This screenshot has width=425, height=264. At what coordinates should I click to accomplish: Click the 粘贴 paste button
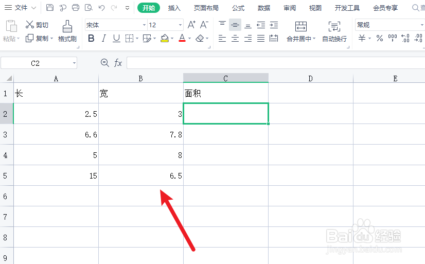coord(11,31)
